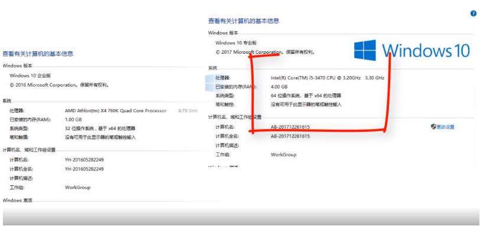Click the pen and touch value in 专业版 window
Viewport: 480px width, 226px height.
click(x=306, y=104)
